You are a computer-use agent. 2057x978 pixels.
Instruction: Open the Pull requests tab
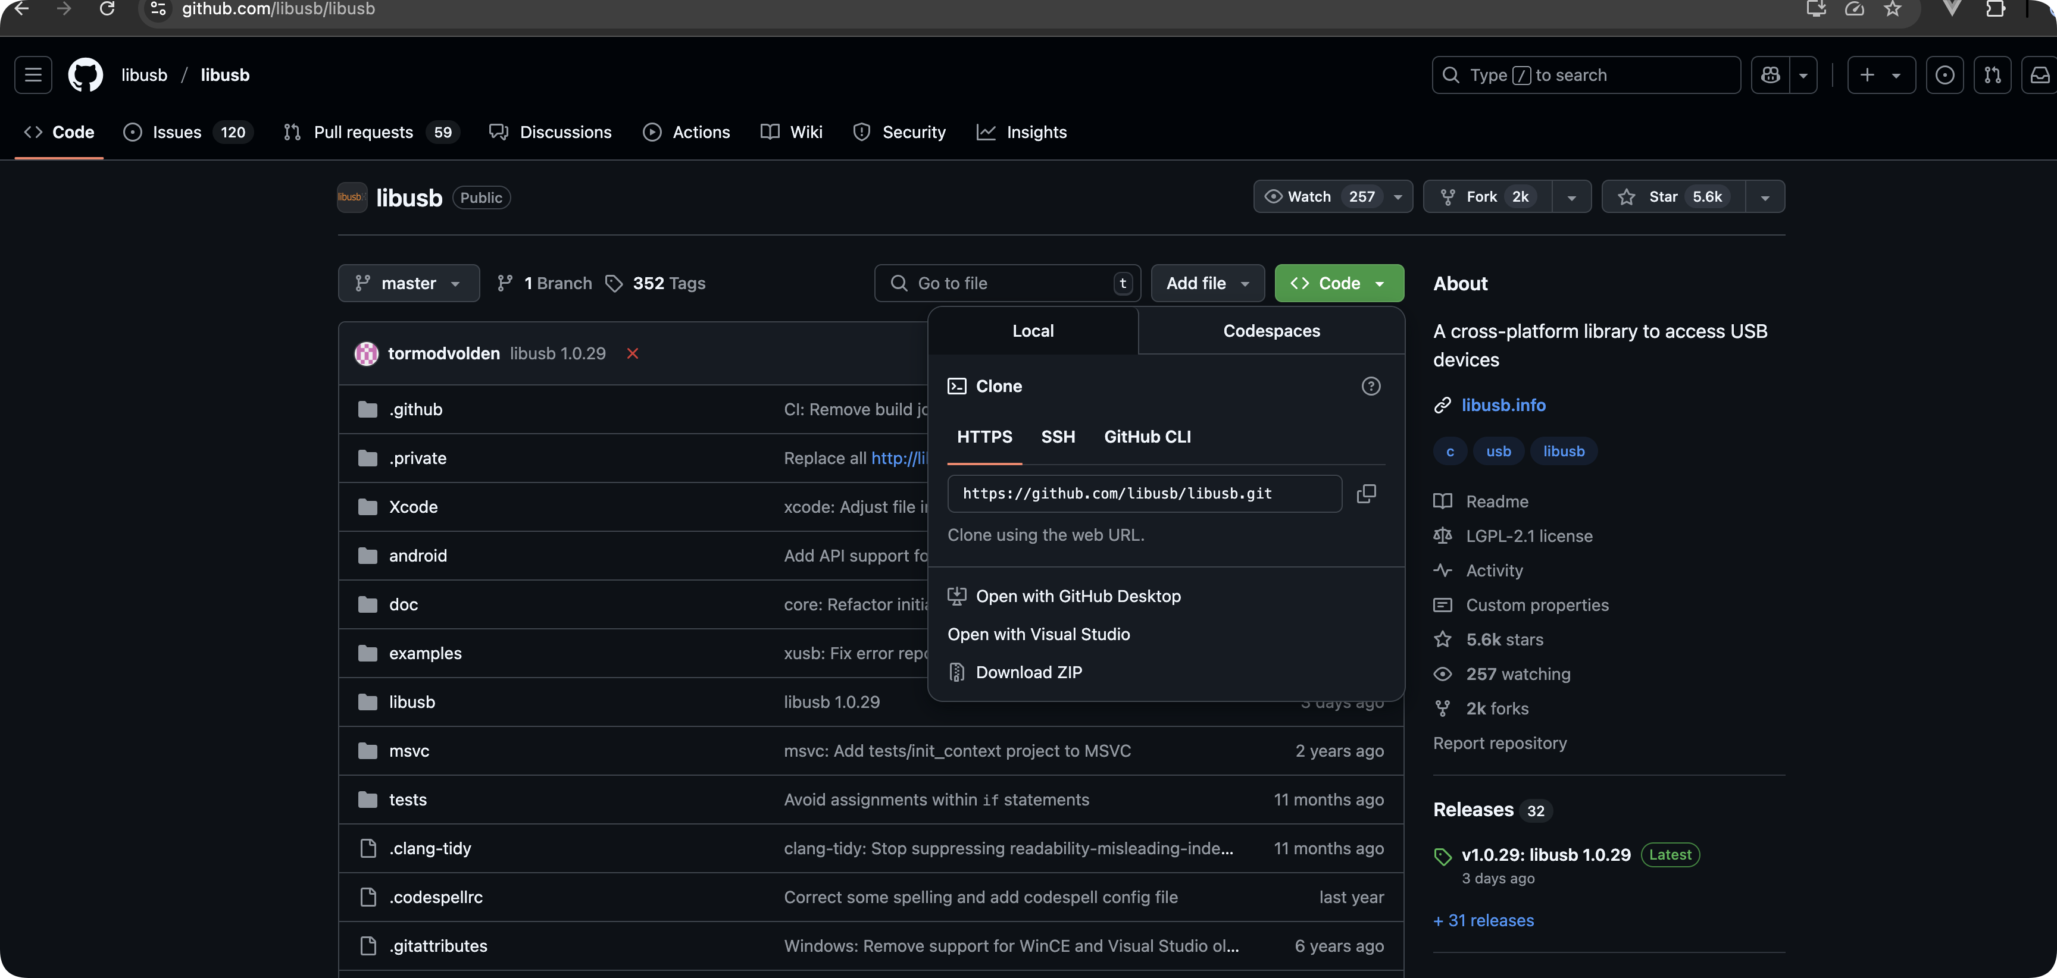click(371, 133)
